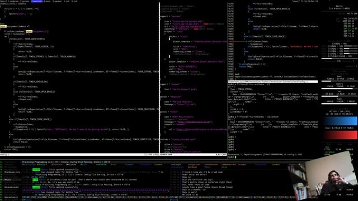Open the 5:pacman tmux window tab
358x201 pixels.
tap(57, 1)
